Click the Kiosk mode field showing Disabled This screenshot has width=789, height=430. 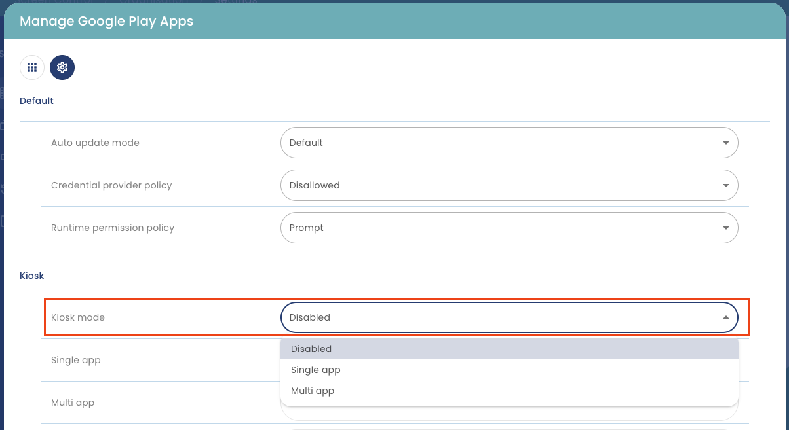tap(498, 317)
